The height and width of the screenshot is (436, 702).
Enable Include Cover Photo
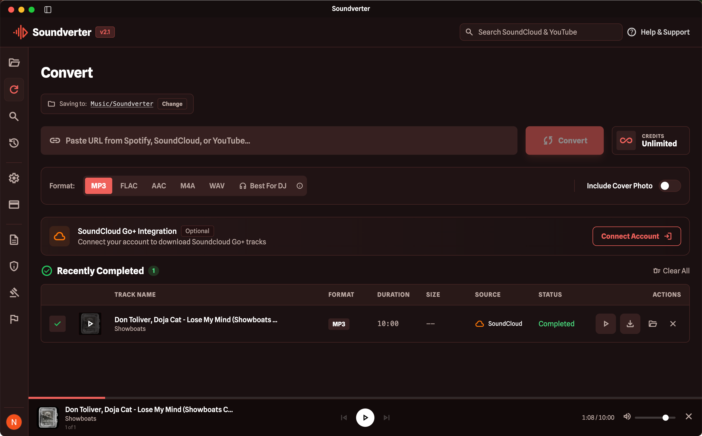[669, 186]
